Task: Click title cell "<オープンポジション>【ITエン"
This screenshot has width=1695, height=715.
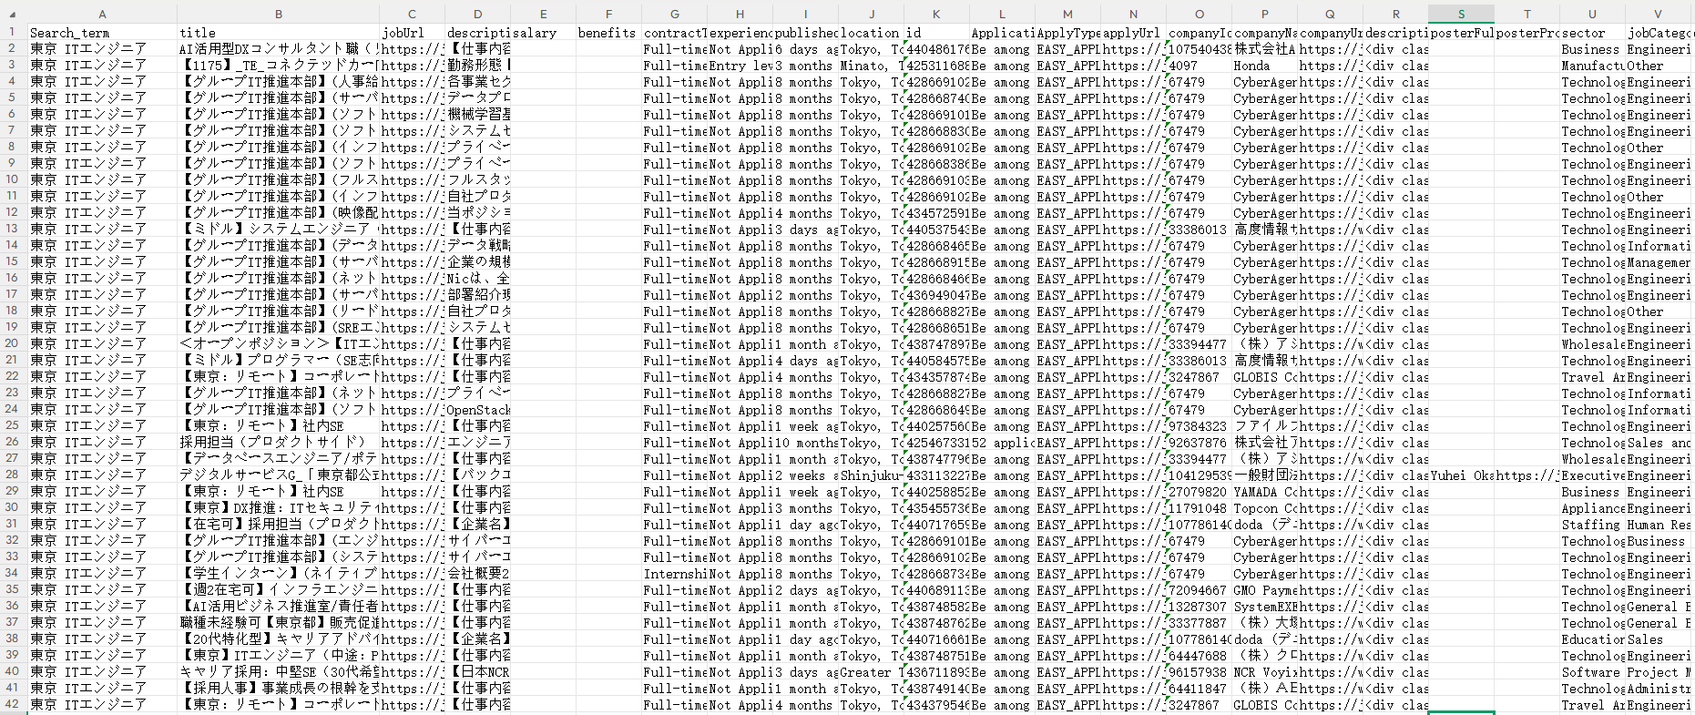Action: coord(278,344)
